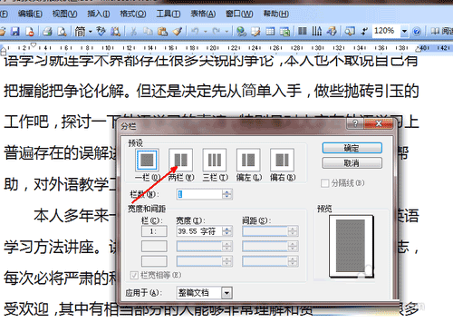This screenshot has width=453, height=332.
Task: Open the 格式(O) menu
Action: tap(133, 14)
